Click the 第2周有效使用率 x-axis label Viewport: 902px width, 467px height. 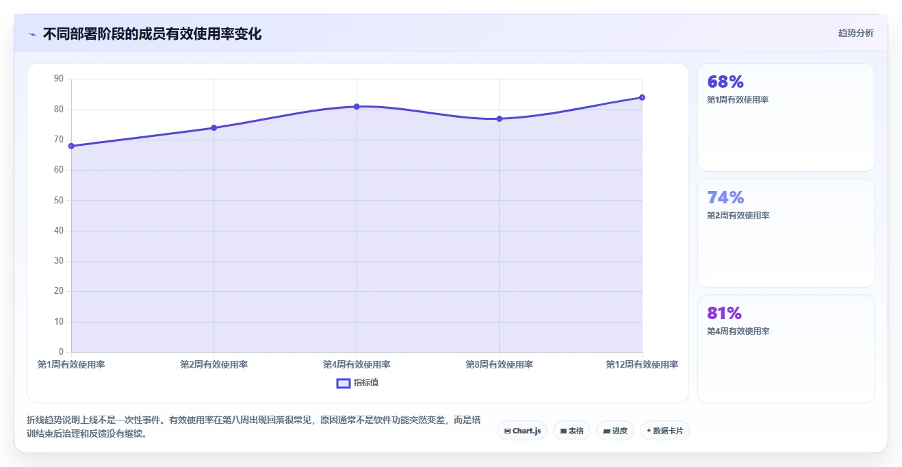point(214,365)
